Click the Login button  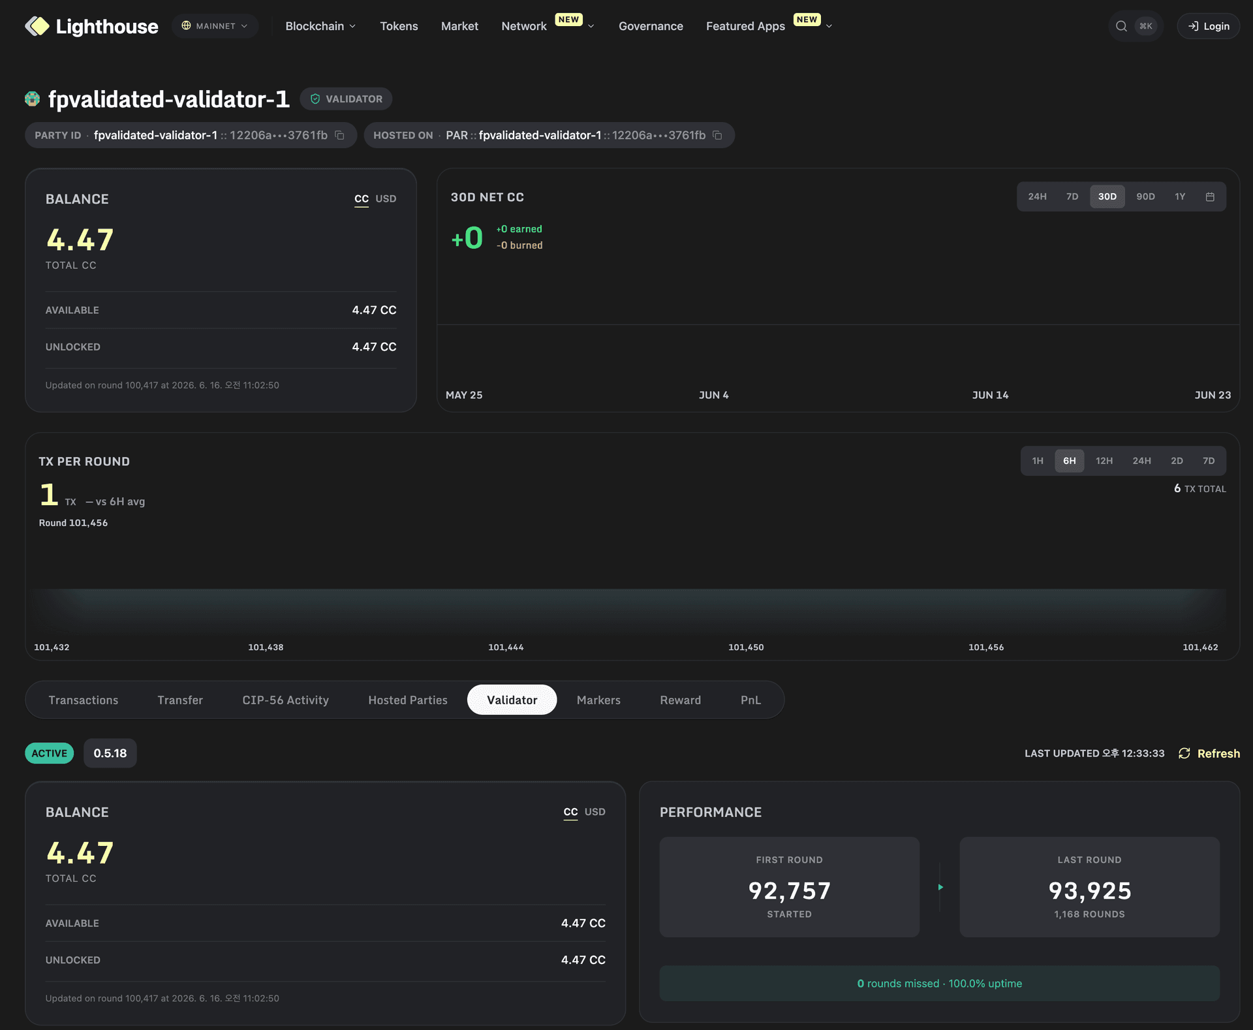tap(1209, 26)
